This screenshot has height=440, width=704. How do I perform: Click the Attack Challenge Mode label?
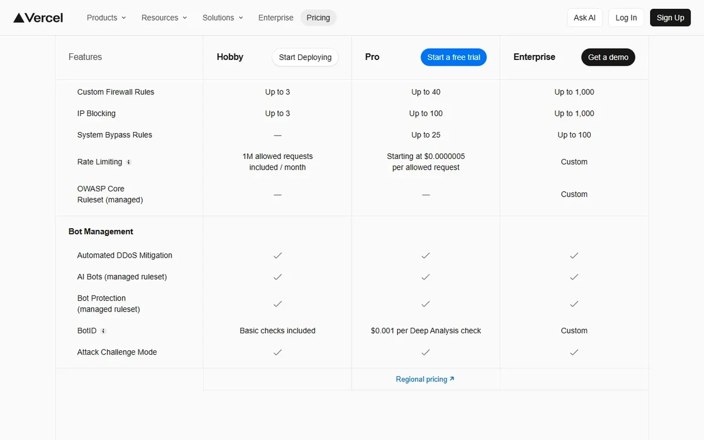[117, 352]
